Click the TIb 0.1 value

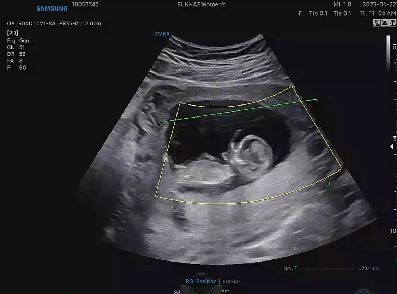318,13
